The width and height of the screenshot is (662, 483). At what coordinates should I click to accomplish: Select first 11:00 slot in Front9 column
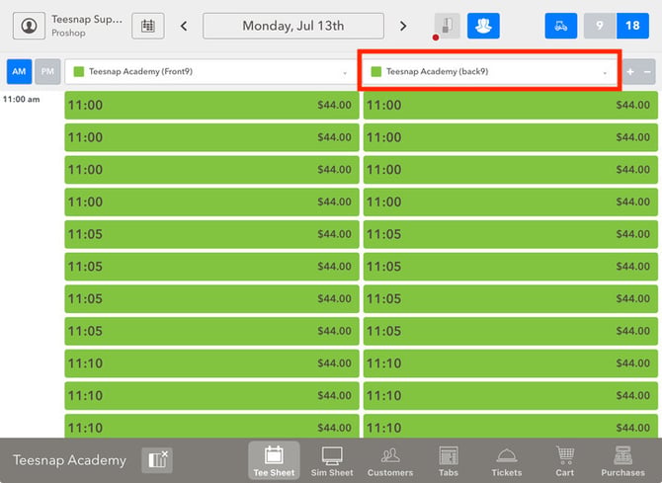(211, 105)
